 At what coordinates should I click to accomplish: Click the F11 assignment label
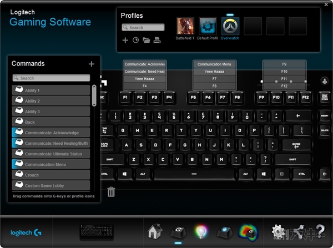(x=284, y=79)
